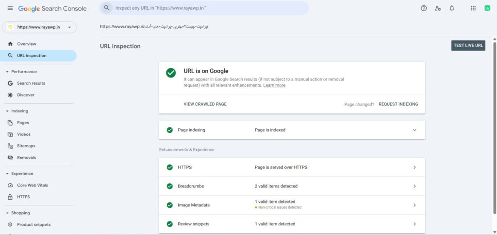Expand the Page indexing details
The image size is (497, 235).
[414, 130]
